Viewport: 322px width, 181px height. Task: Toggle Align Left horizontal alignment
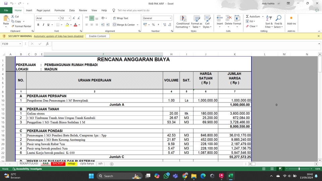coord(87,24)
